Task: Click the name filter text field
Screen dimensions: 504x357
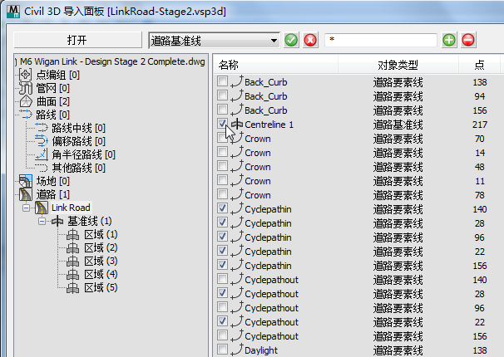Action: coord(381,40)
